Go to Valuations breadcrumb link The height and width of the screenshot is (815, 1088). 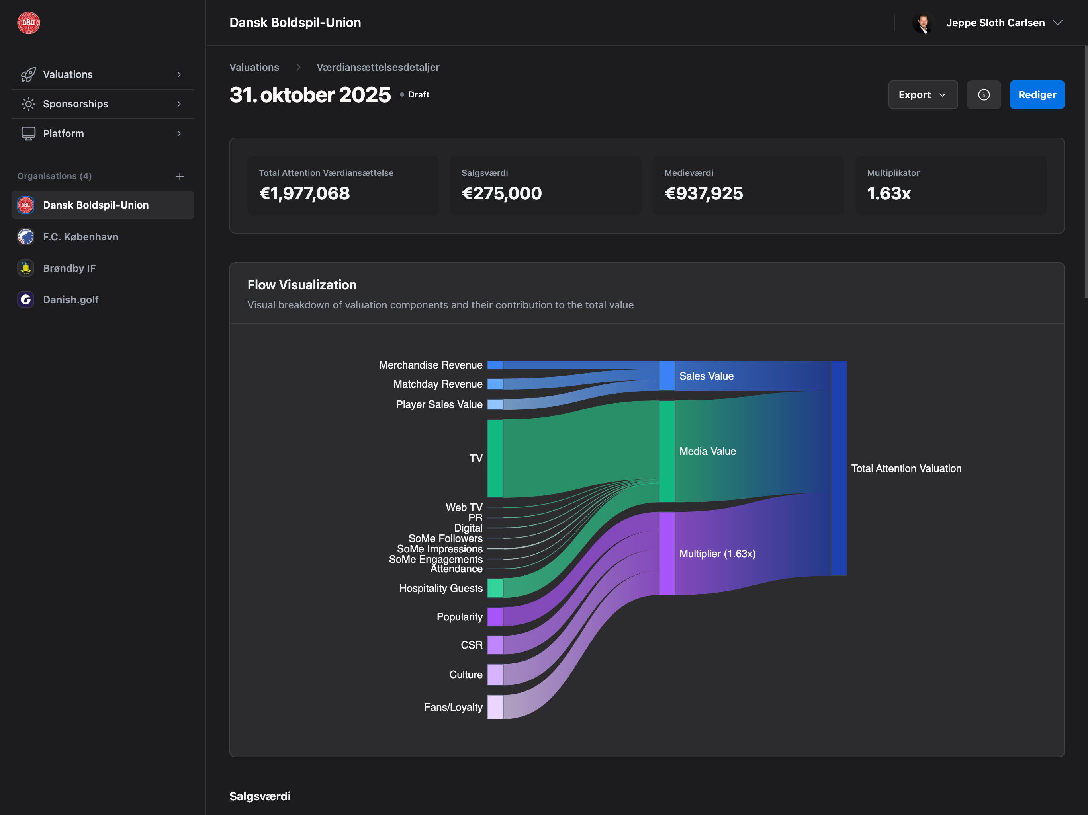254,67
